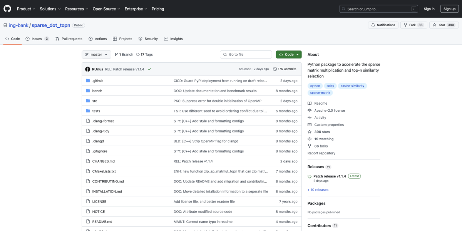Expand the Solutions navigation menu

(x=50, y=9)
